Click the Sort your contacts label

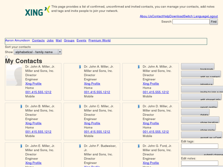pos(18,47)
